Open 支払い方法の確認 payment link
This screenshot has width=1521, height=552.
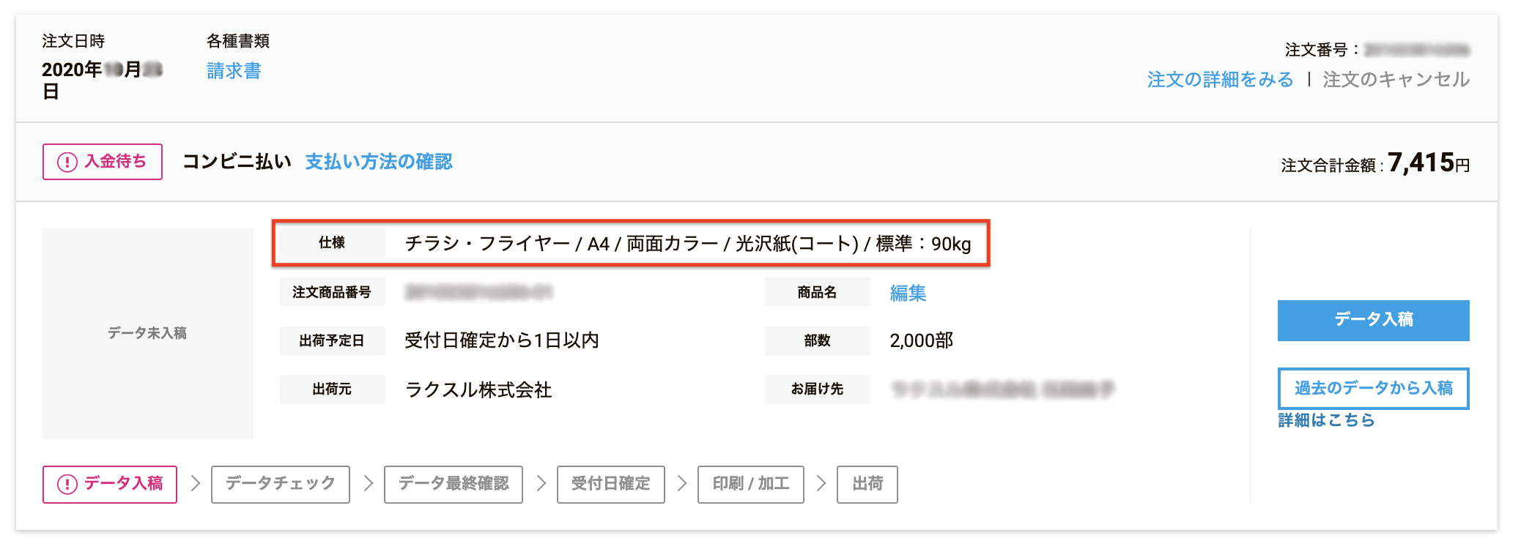[x=379, y=162]
